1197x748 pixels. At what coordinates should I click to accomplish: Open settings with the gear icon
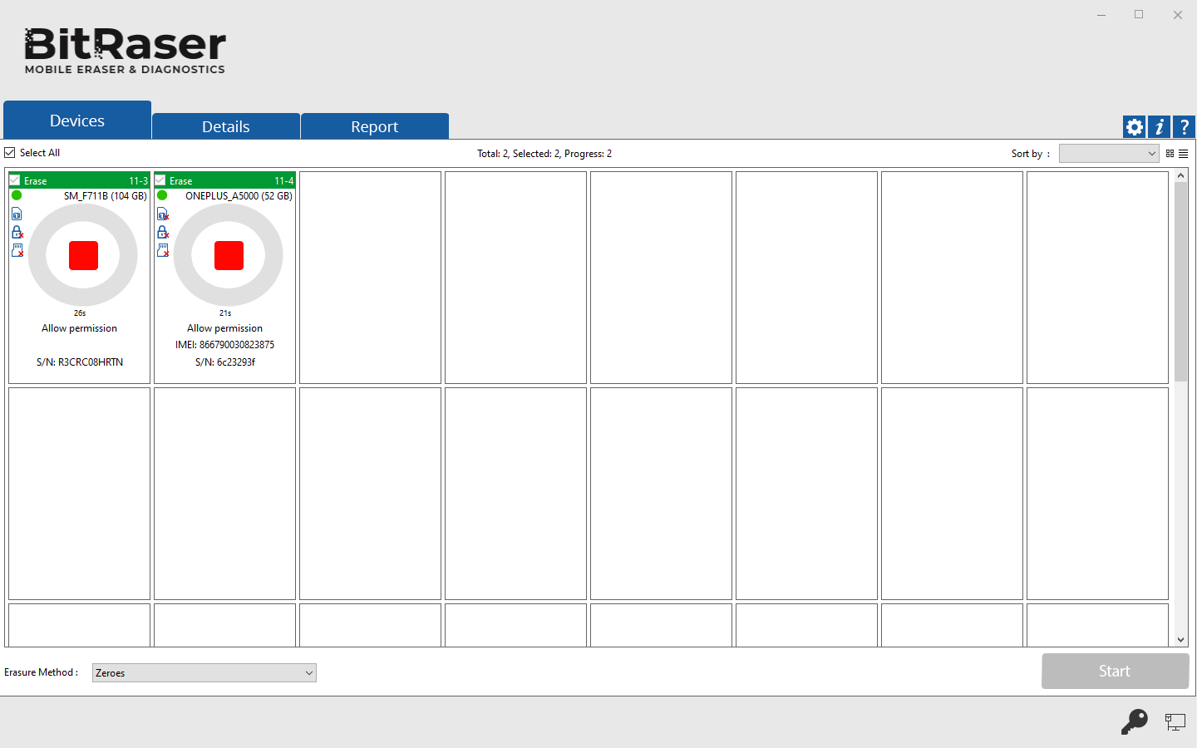tap(1134, 127)
